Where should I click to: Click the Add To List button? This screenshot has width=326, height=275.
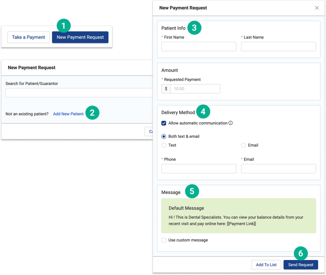(266, 265)
